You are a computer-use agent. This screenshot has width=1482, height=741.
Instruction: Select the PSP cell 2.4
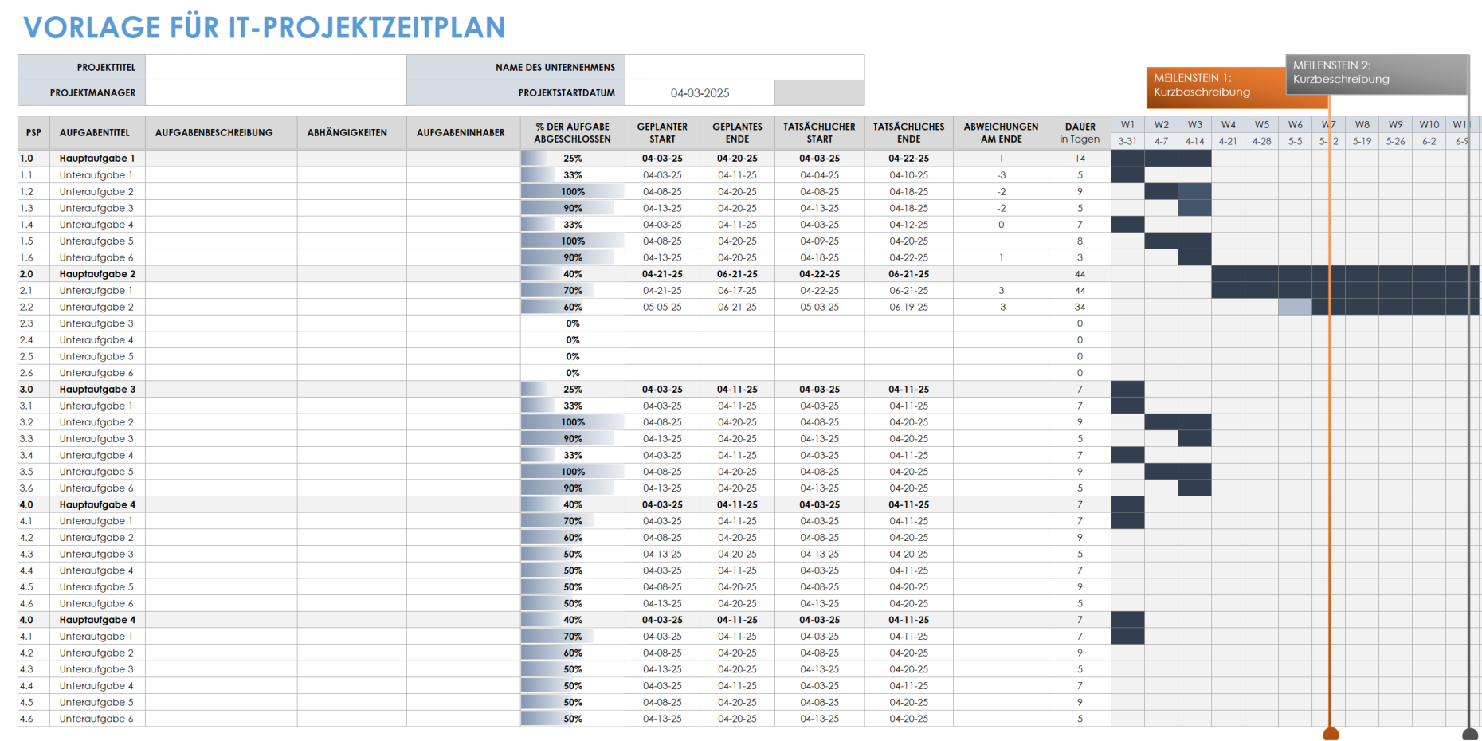tap(33, 340)
